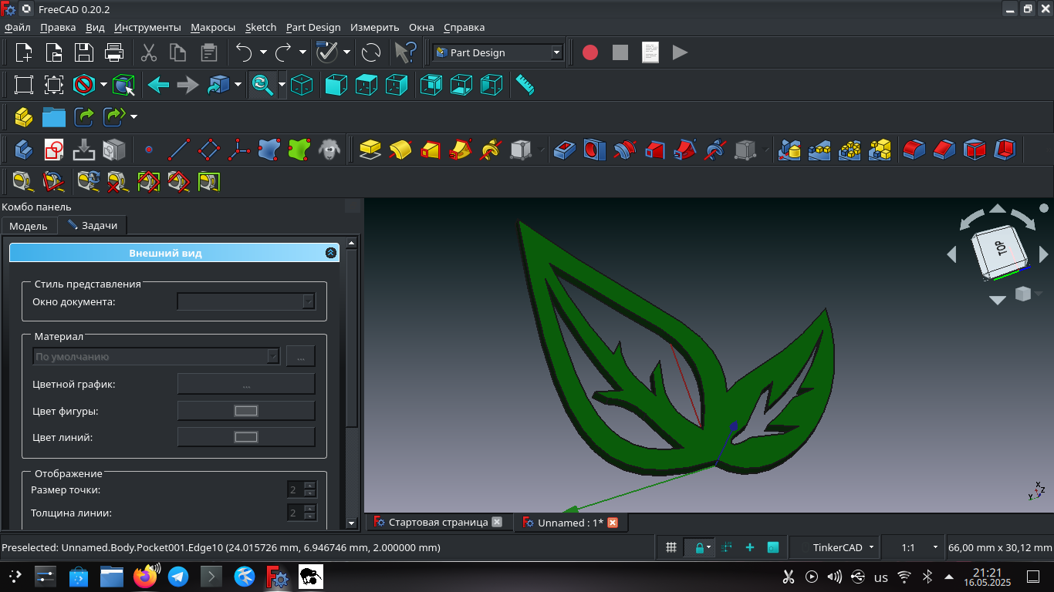Open Цвет линий color picker

(x=246, y=437)
